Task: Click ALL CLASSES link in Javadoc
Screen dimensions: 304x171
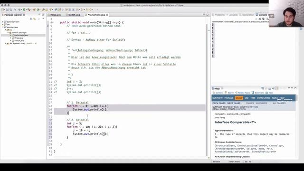Action: pyautogui.click(x=279, y=104)
